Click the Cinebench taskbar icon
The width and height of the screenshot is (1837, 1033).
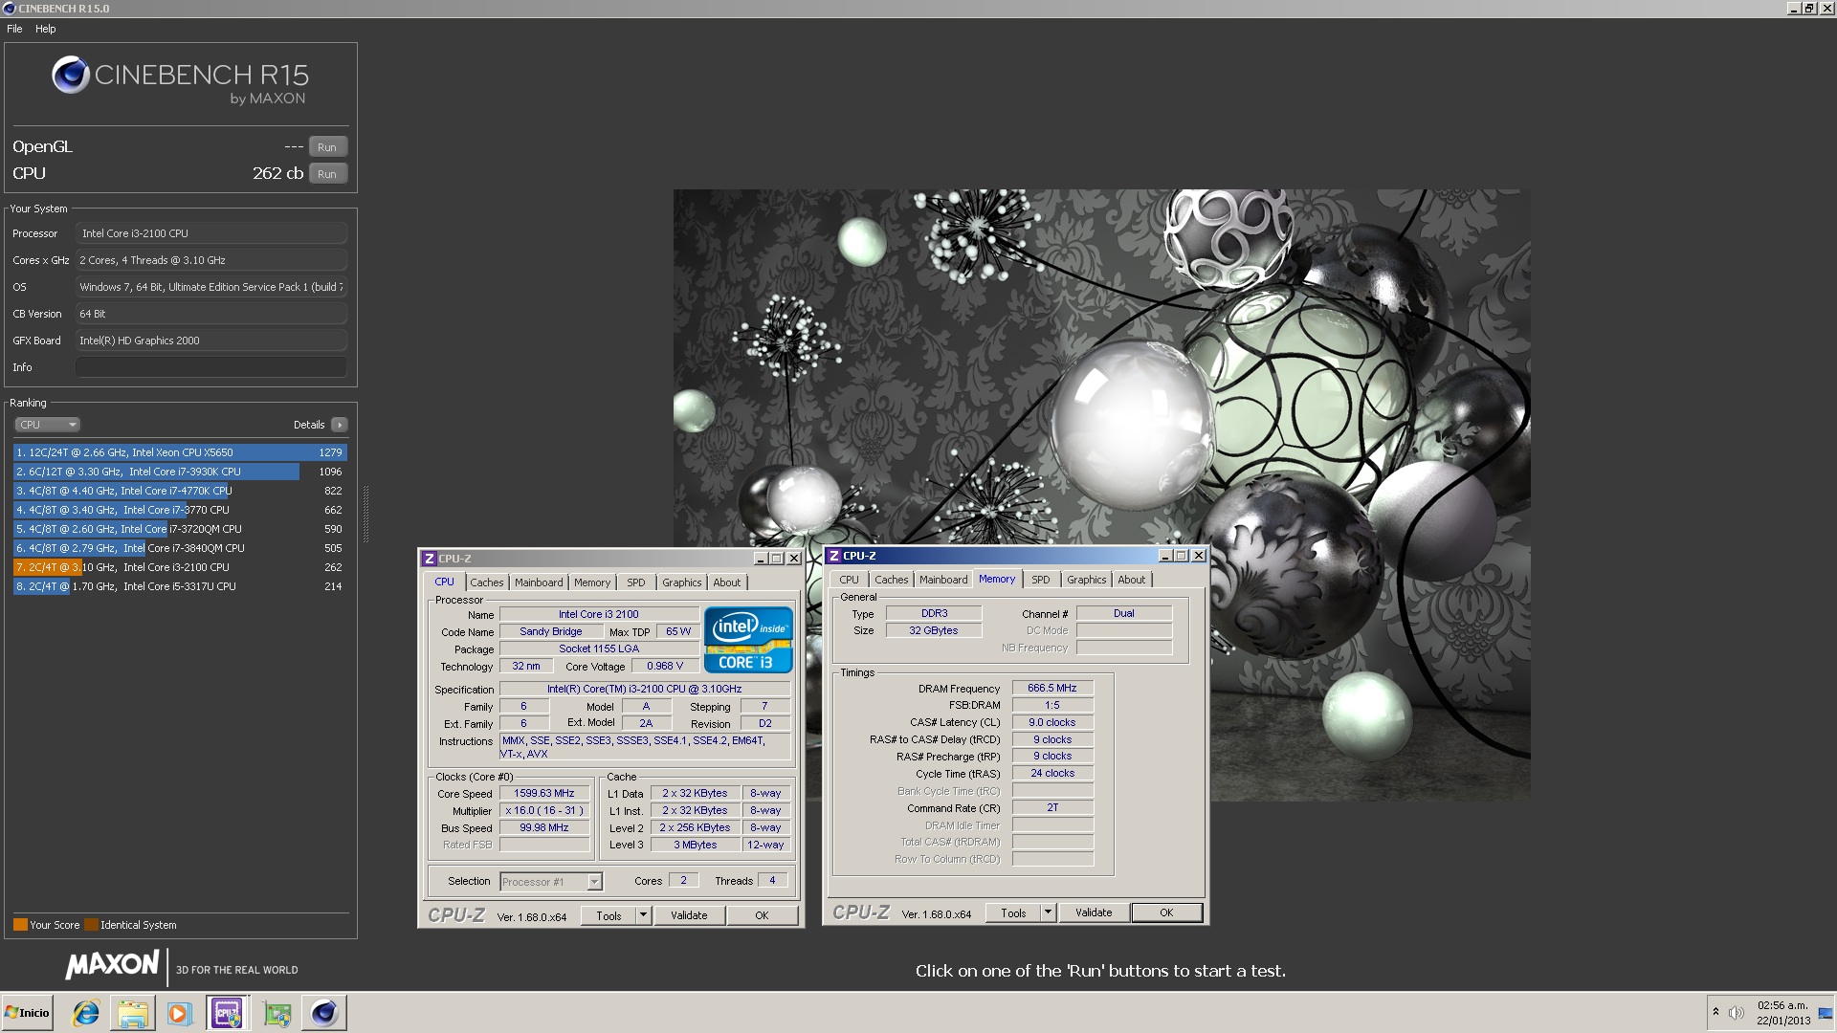tap(324, 1013)
